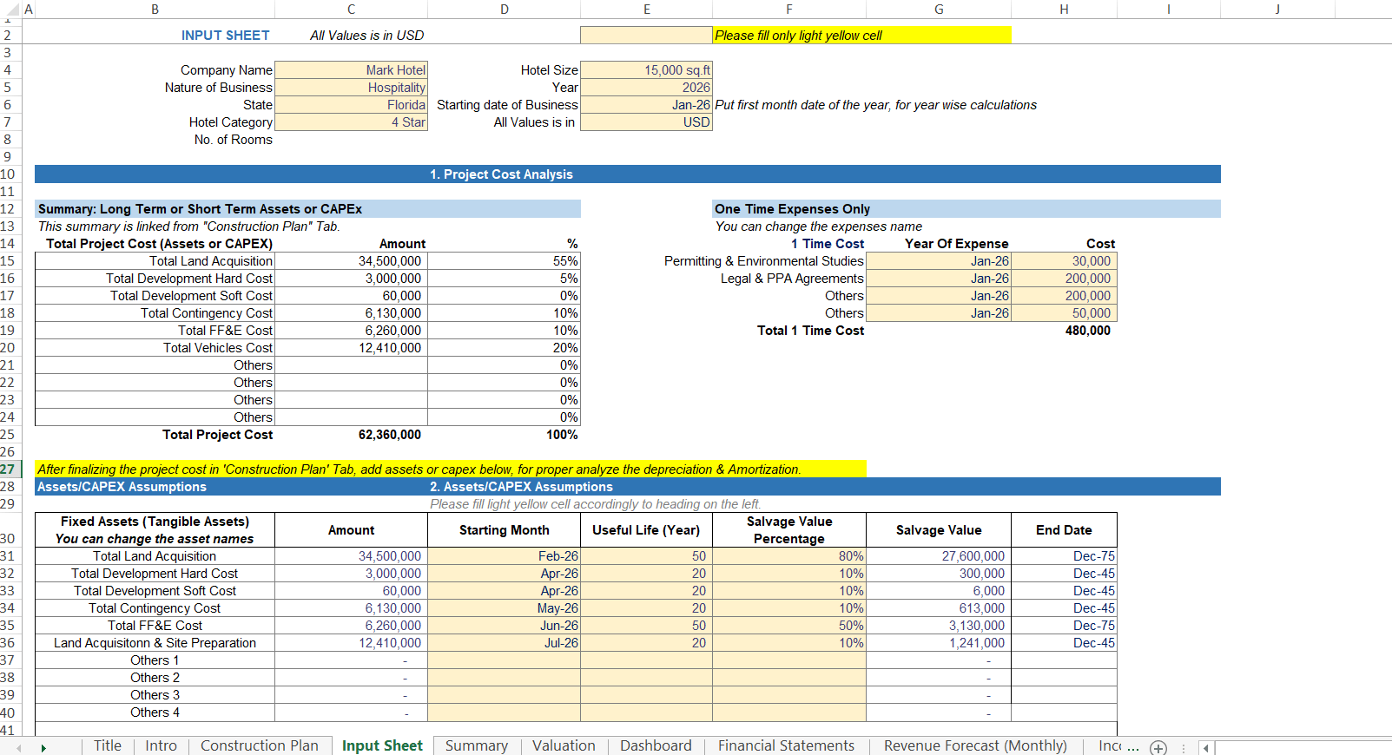Screen dimensions: 1392x755
Task: Select 'INPUT SHEET' title cell
Action: click(x=225, y=36)
